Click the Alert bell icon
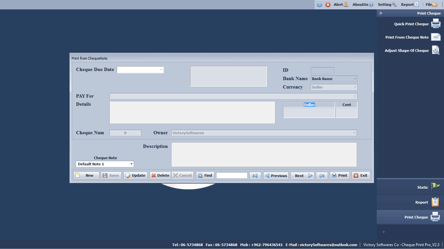This screenshot has height=249, width=444. point(346,5)
